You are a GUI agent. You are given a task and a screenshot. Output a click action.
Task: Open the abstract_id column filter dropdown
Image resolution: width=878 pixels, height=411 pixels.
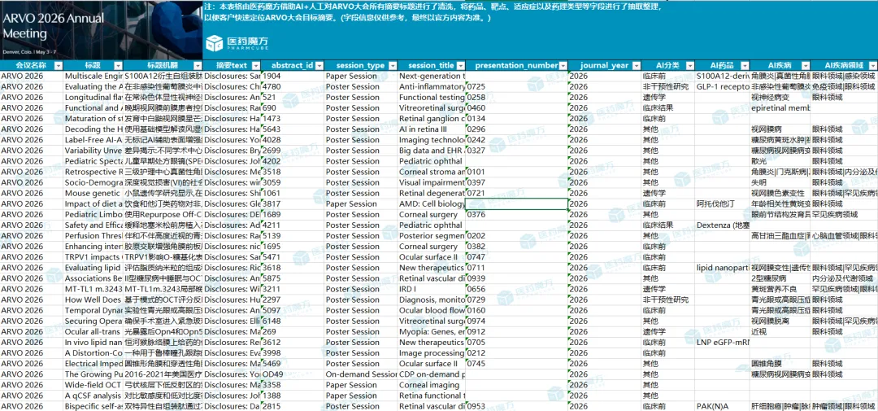[x=319, y=66]
